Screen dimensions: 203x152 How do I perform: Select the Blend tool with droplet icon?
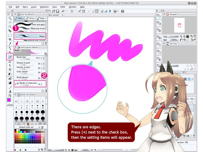click(x=10, y=74)
